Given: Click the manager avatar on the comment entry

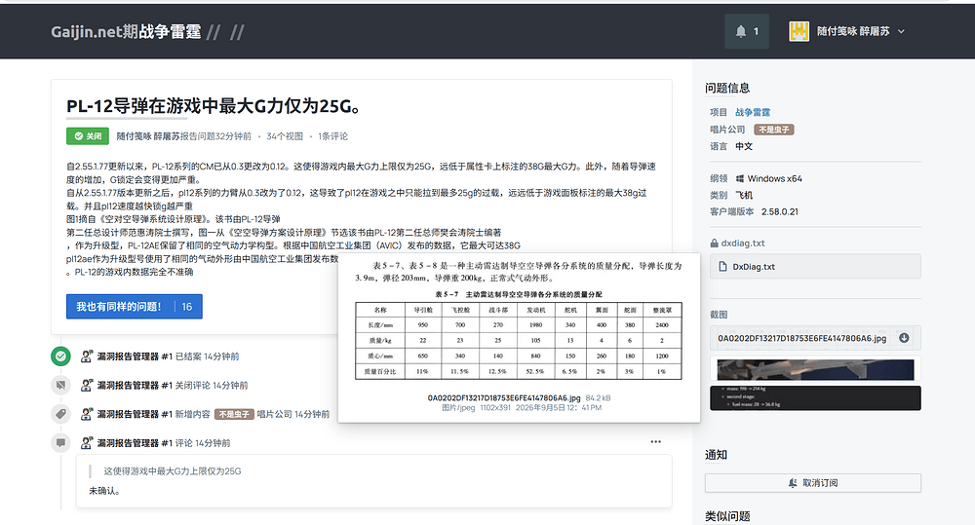Looking at the screenshot, I should click(87, 443).
